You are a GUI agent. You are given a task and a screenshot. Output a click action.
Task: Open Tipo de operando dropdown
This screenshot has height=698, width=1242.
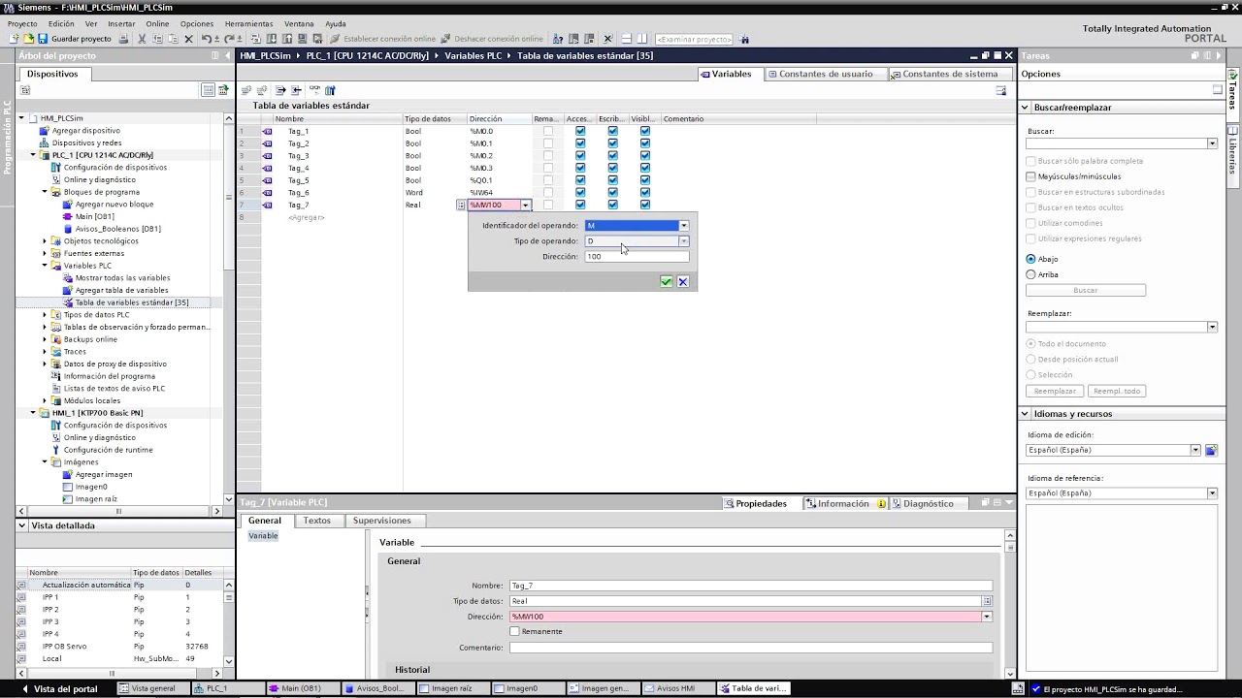(x=684, y=241)
